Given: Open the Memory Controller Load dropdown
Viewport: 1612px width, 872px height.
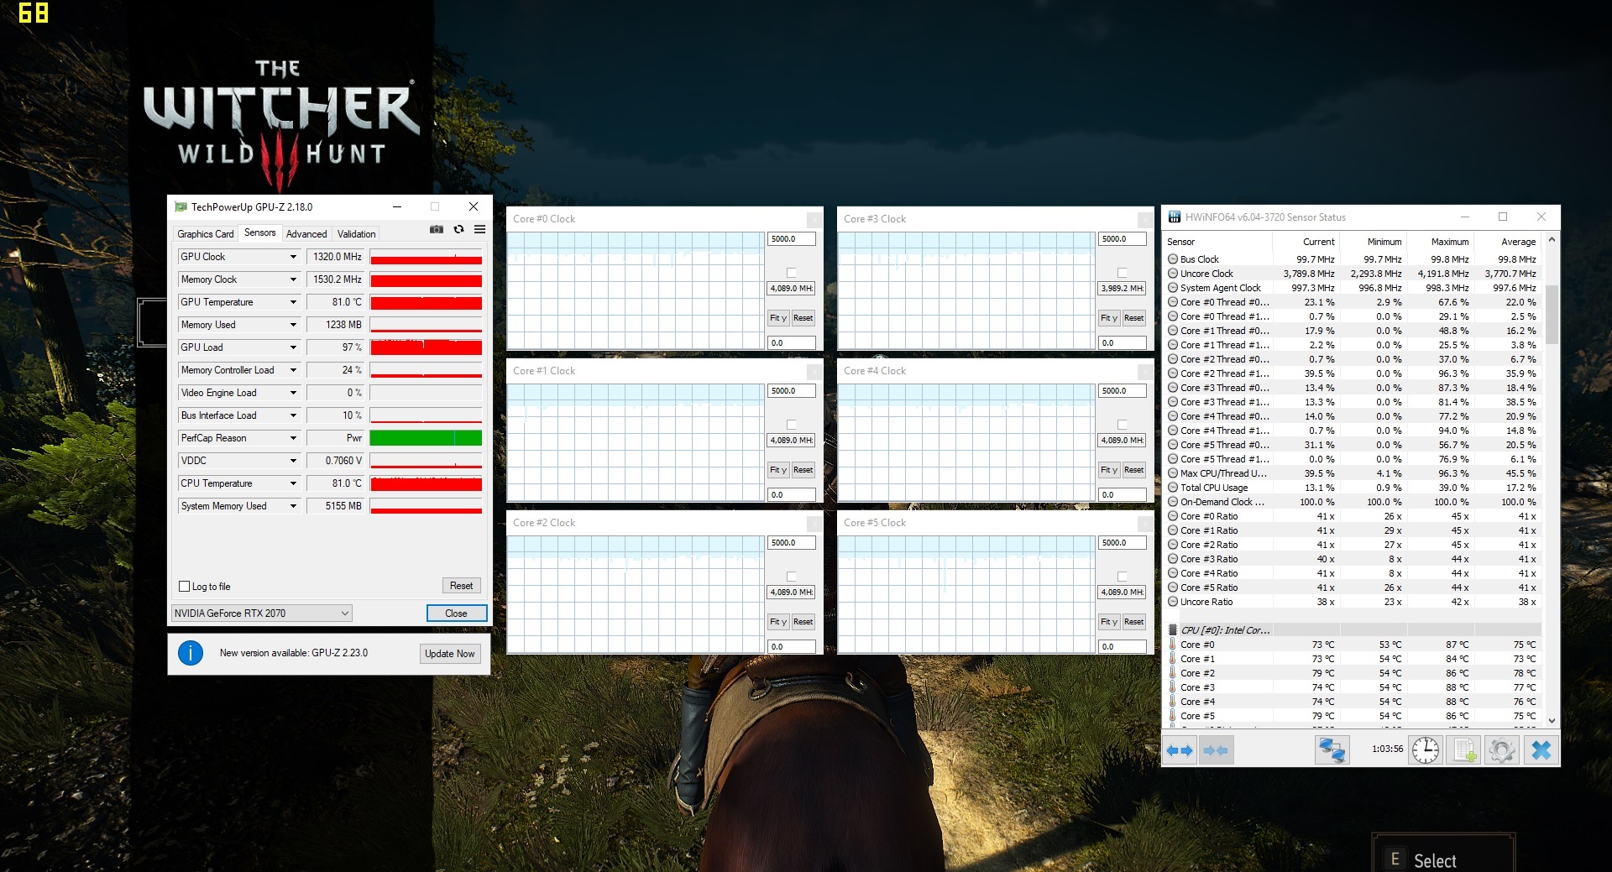Looking at the screenshot, I should click(x=293, y=370).
